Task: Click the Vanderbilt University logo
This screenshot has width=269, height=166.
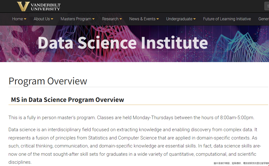Action: (x=39, y=7)
